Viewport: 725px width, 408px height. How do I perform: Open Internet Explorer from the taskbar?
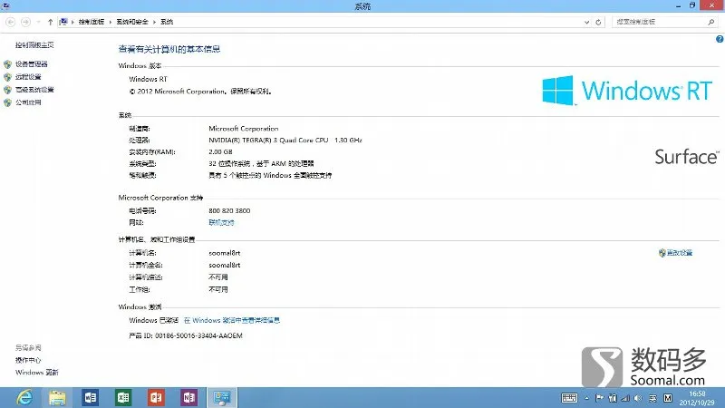(x=24, y=397)
